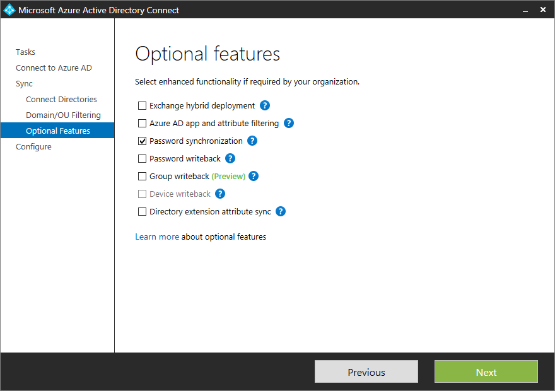
Task: Open help icon next to Device writeback
Action: point(220,194)
